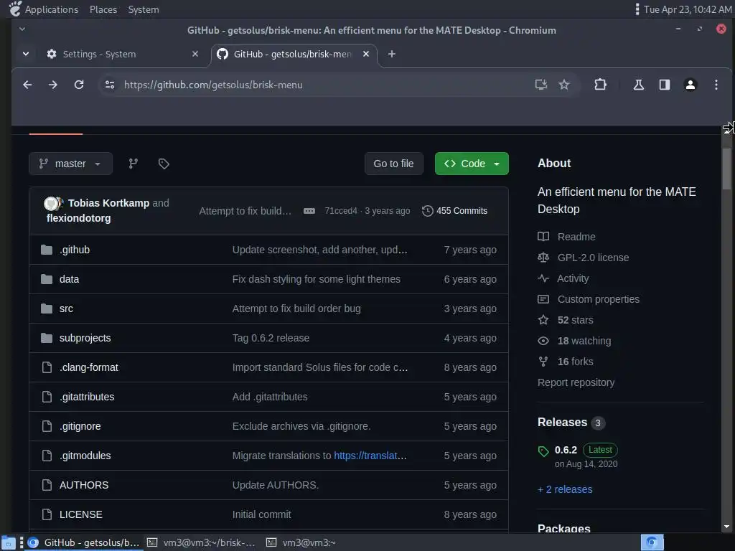Open the .github folder

coord(75,250)
